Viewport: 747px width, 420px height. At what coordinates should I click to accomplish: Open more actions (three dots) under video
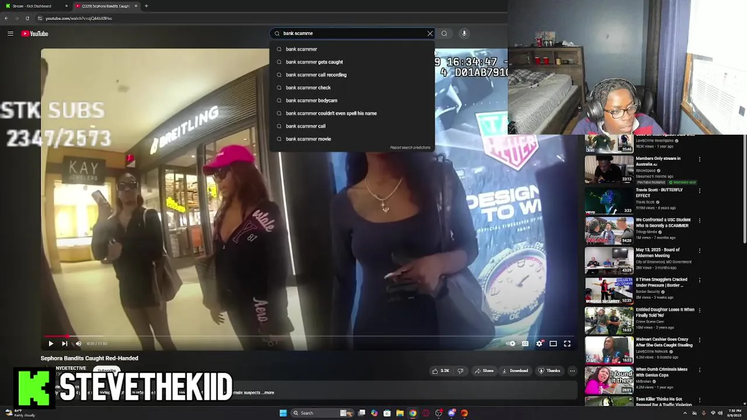[572, 371]
